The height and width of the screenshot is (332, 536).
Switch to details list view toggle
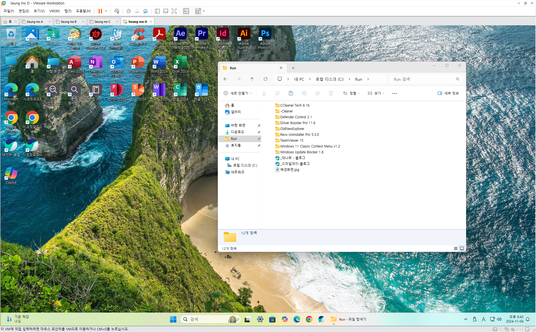[455, 248]
